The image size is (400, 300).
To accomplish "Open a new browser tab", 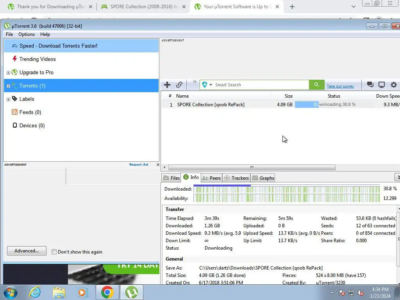I will [292, 7].
